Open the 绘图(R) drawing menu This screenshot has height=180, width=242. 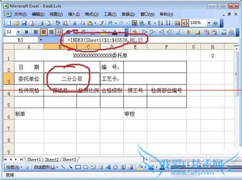(14, 167)
